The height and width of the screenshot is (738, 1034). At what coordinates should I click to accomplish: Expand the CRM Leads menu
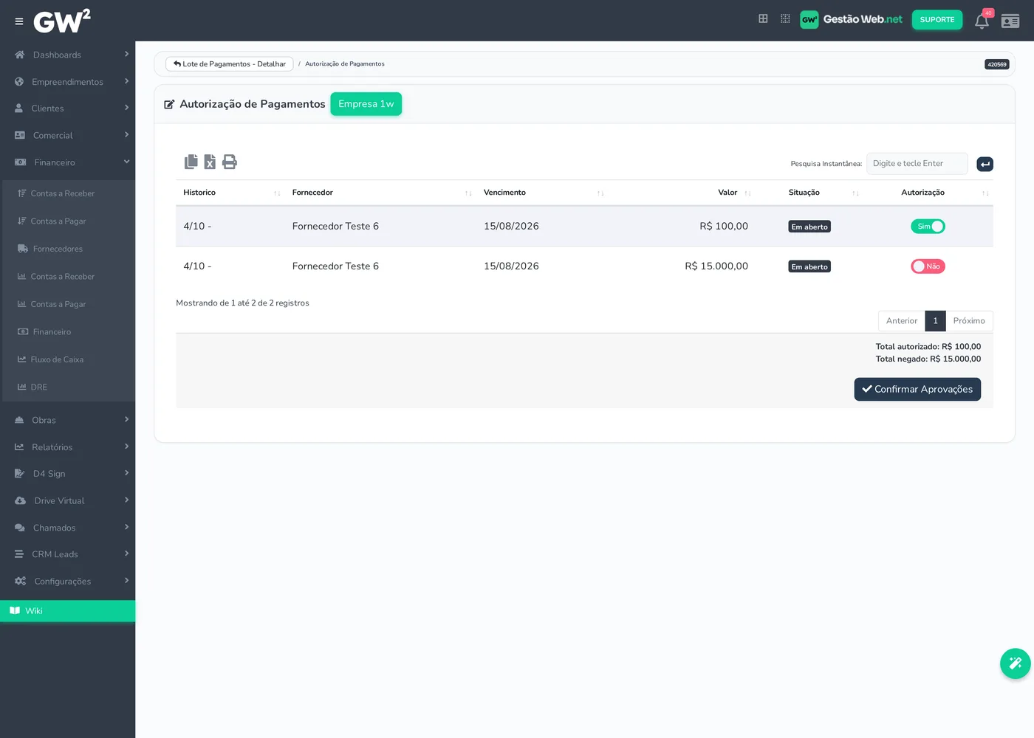pyautogui.click(x=68, y=554)
